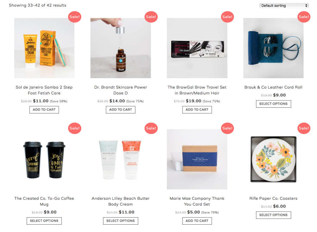Viewport: 317px width, 232px height.
Task: Select options for Rifle Paper Co. Coasters
Action: tap(273, 215)
